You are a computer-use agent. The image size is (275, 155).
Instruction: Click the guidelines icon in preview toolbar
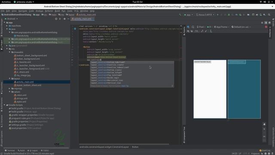211,31
